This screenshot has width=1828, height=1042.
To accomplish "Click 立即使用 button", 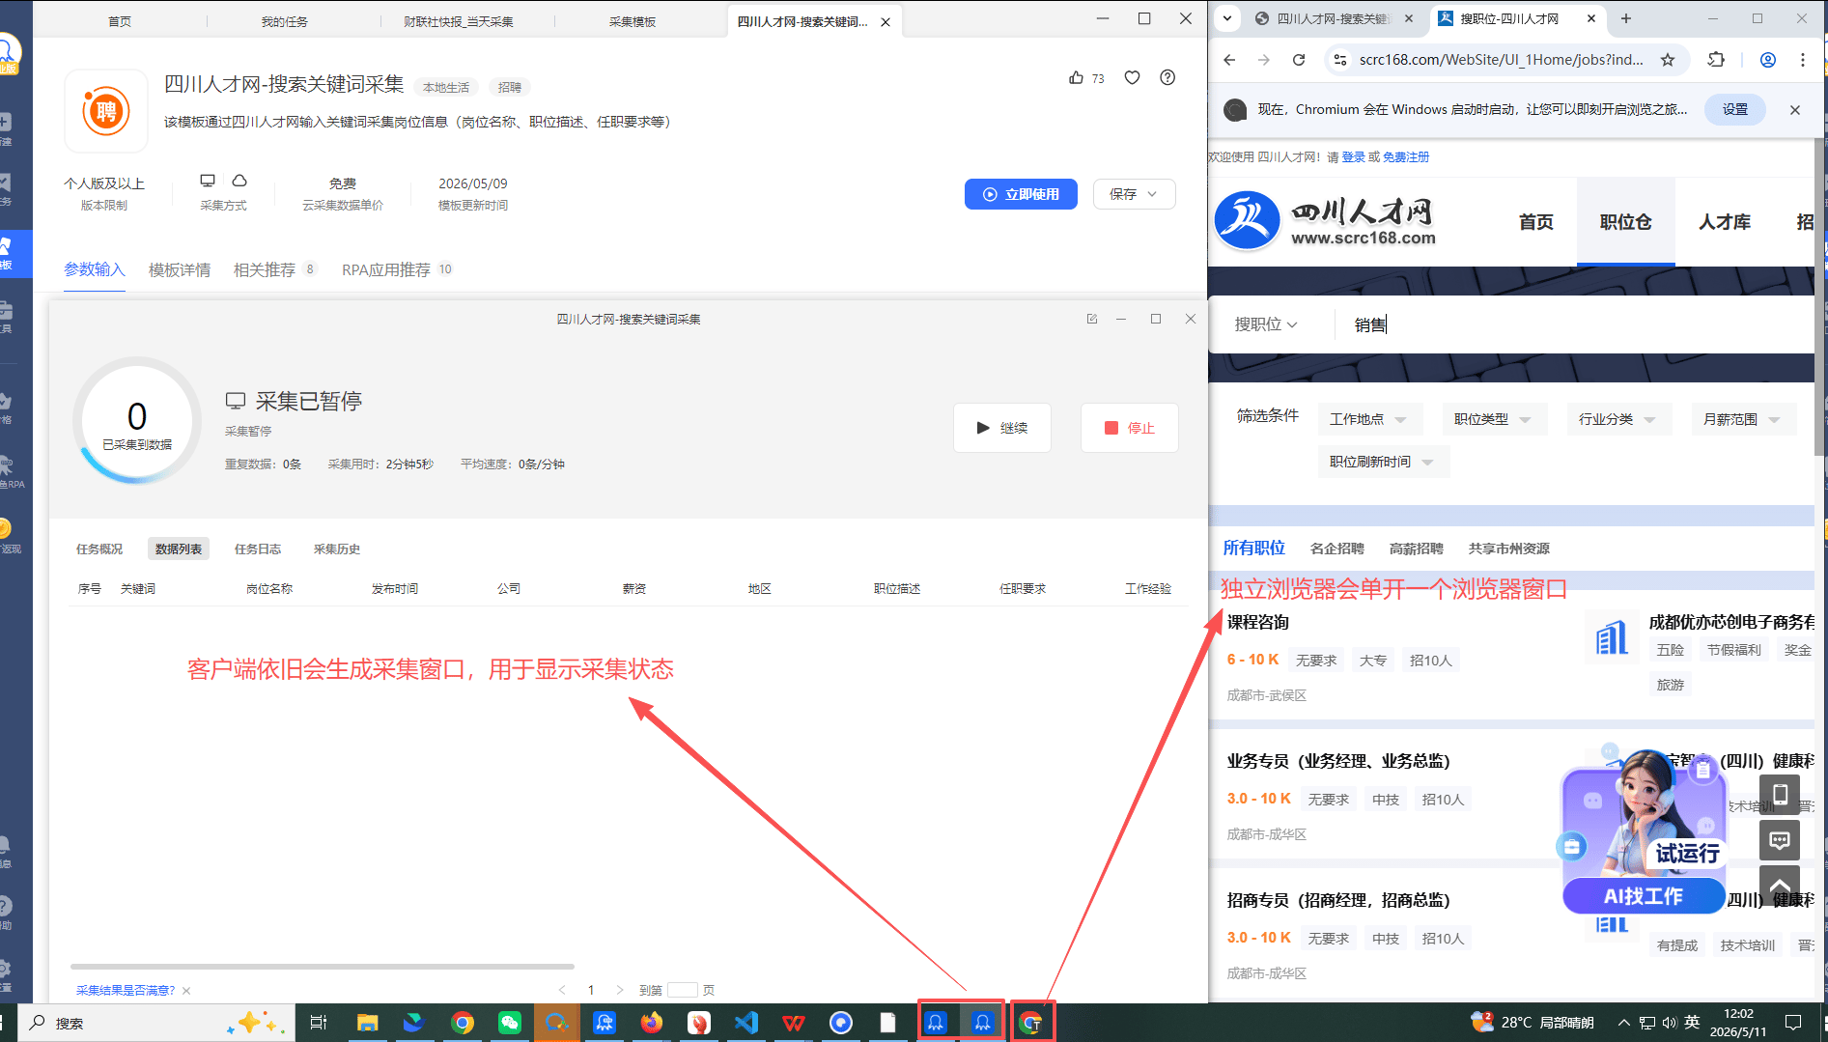I will click(1021, 194).
